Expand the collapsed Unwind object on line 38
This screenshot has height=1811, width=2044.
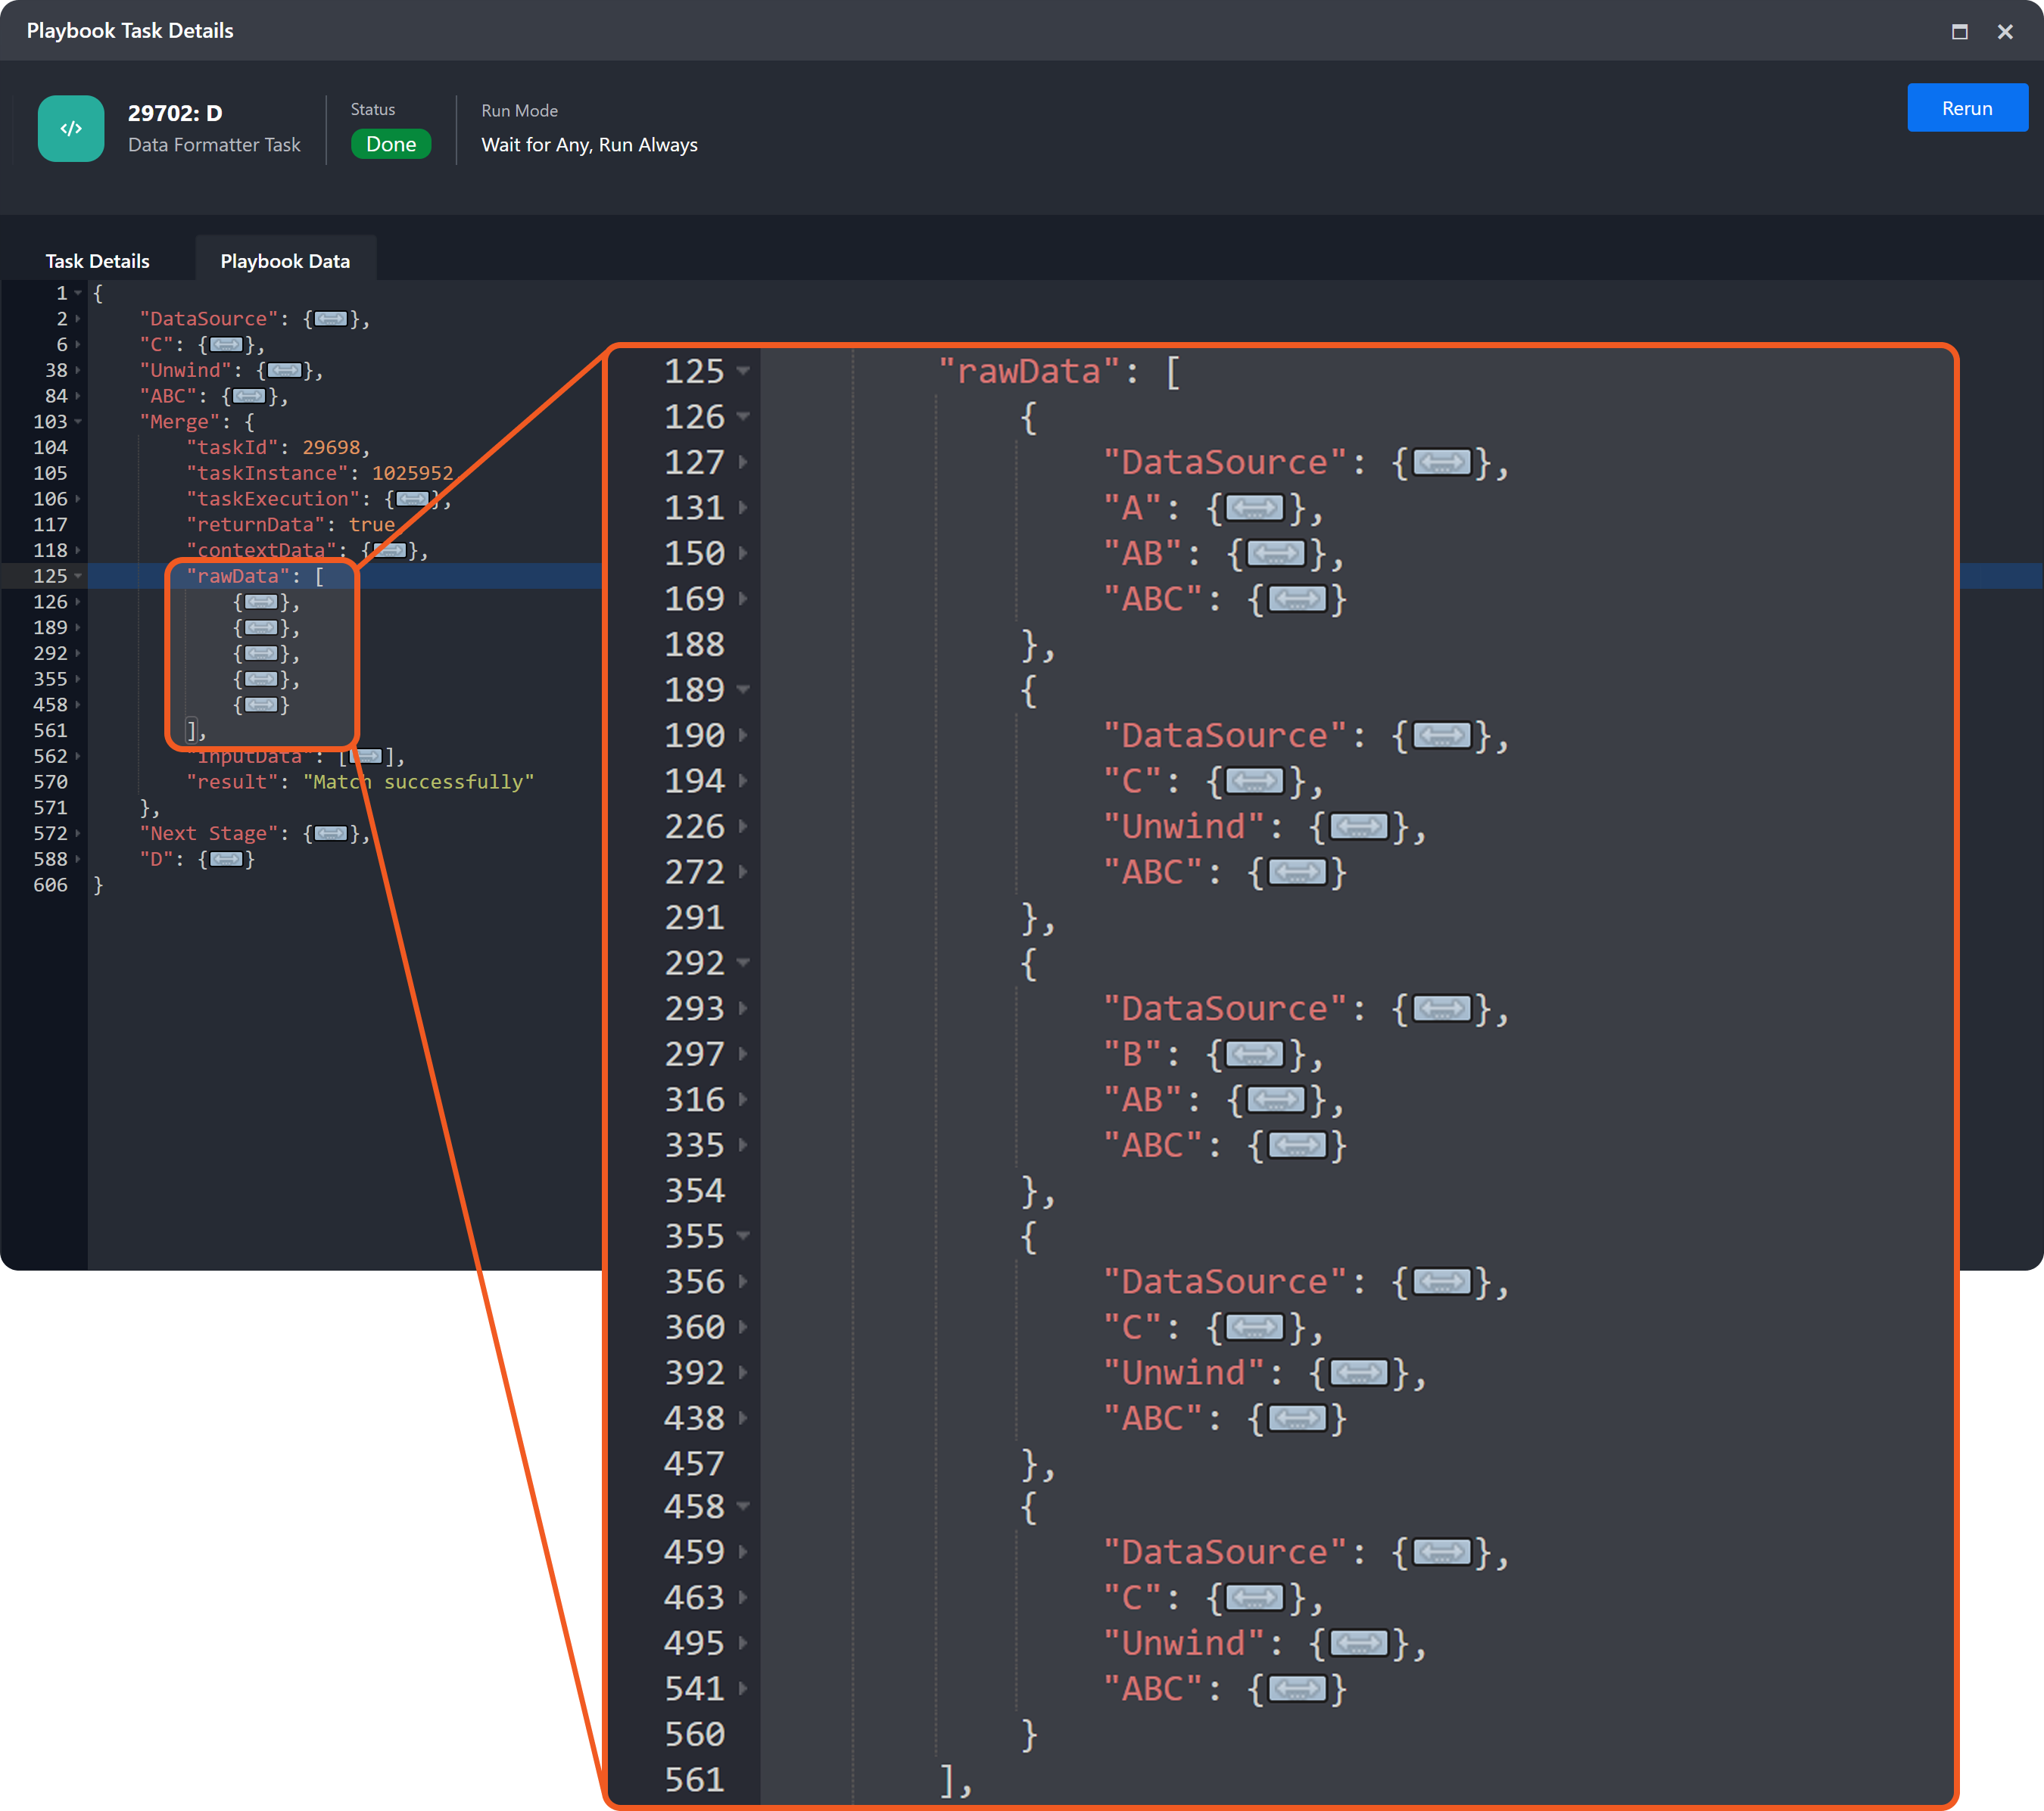point(284,371)
